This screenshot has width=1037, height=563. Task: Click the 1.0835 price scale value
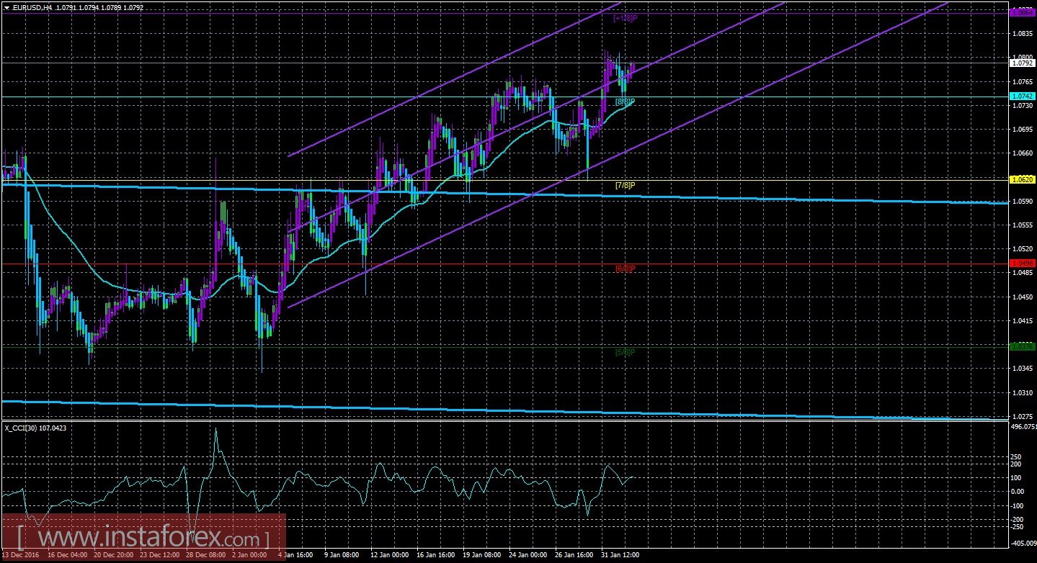[1022, 33]
